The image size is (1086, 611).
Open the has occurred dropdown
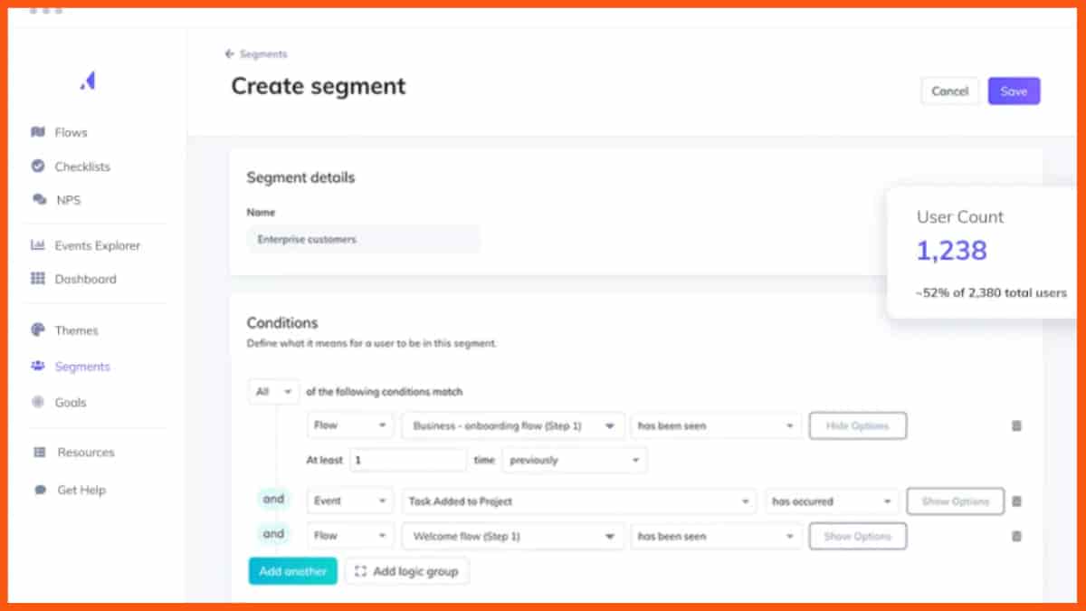click(x=832, y=501)
